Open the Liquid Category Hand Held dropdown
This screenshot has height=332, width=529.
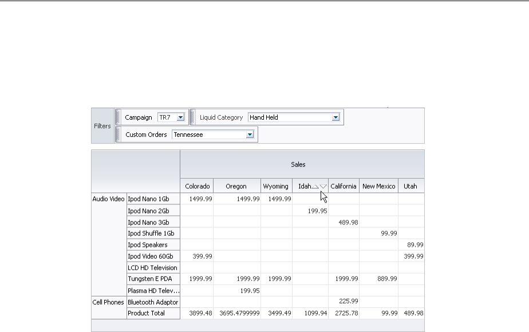(x=335, y=117)
